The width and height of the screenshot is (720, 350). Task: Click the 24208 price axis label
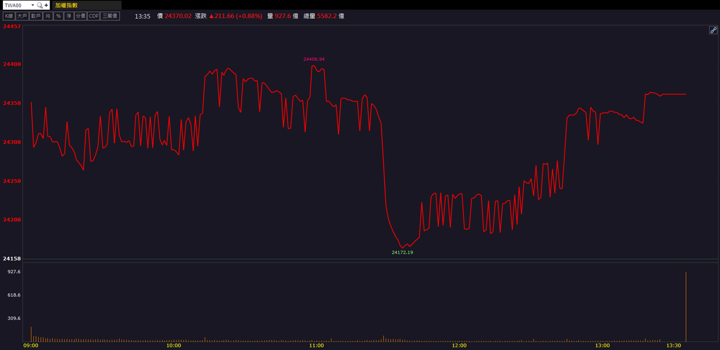12,220
